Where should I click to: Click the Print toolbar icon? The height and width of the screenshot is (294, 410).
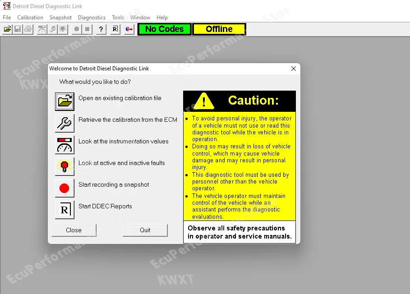click(x=28, y=29)
